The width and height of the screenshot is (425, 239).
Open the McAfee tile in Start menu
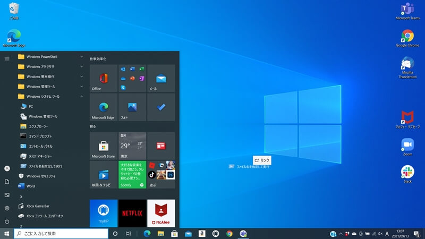(x=161, y=214)
